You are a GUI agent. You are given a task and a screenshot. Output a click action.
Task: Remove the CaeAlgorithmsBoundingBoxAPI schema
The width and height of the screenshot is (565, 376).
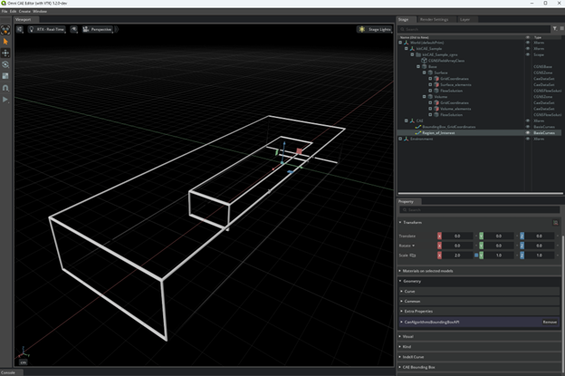pos(550,322)
